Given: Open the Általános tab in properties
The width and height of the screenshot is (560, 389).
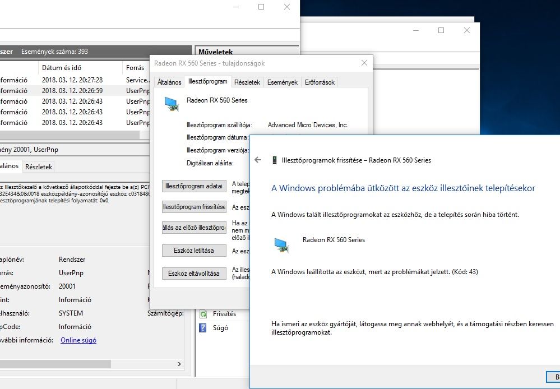Looking at the screenshot, I should (169, 82).
